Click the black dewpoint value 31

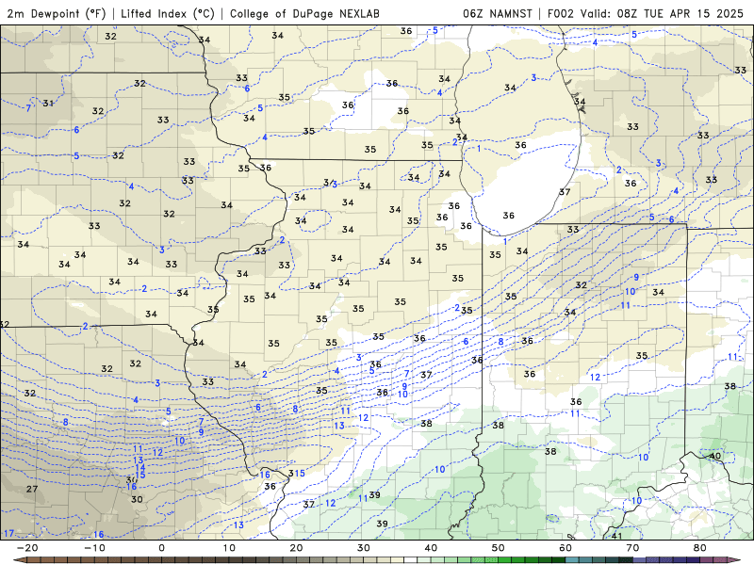(48, 103)
